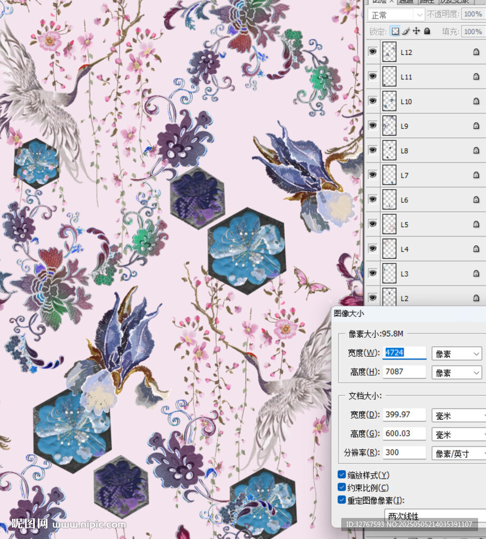
Task: Open the 正常 blend mode dropdown
Action: click(396, 15)
